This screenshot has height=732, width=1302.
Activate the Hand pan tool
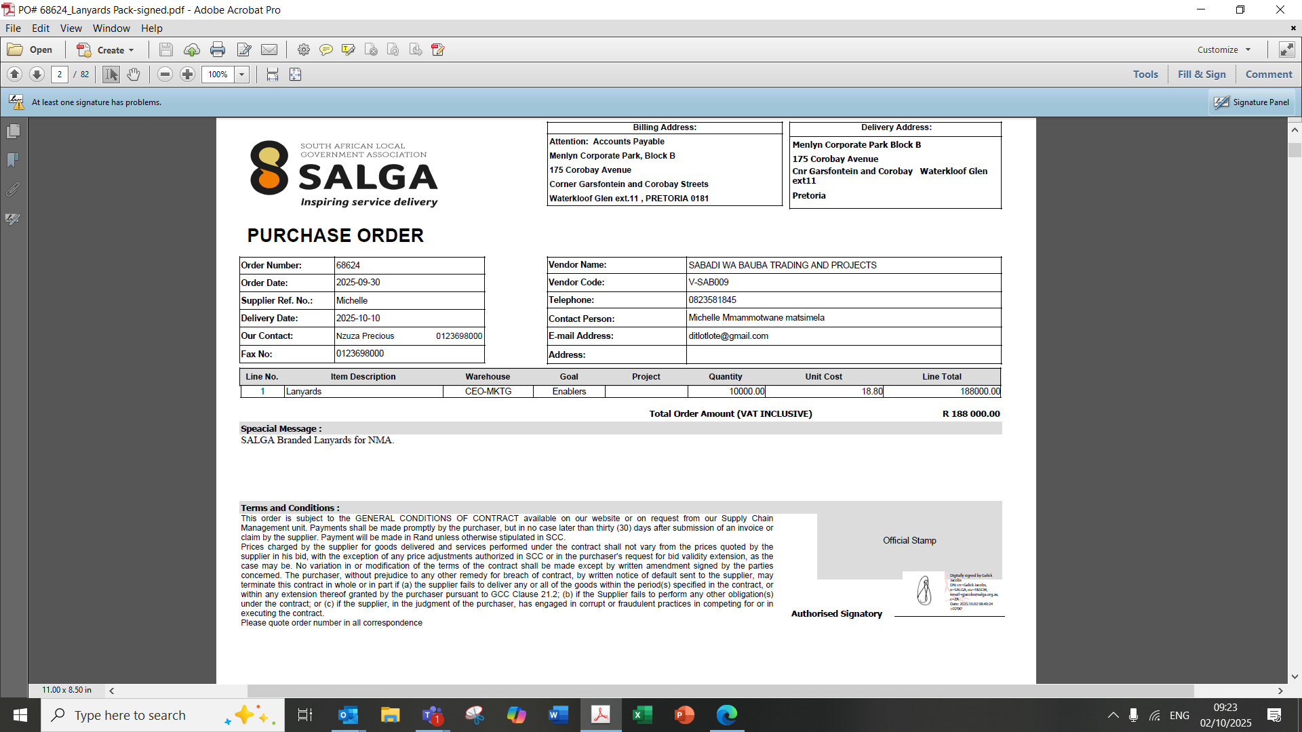tap(134, 75)
